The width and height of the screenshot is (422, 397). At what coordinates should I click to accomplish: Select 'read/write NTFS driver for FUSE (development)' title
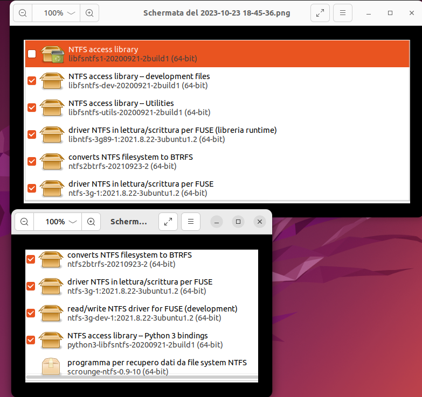coord(153,309)
